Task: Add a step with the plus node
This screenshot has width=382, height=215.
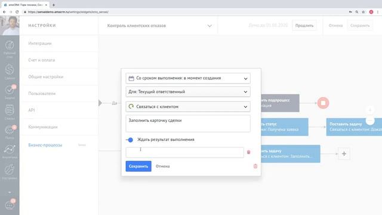Action: point(344,154)
